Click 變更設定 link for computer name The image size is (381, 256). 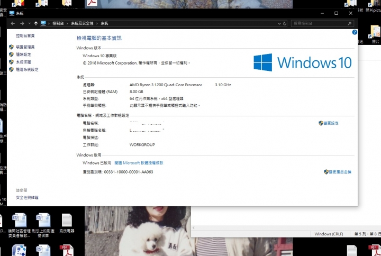point(331,123)
